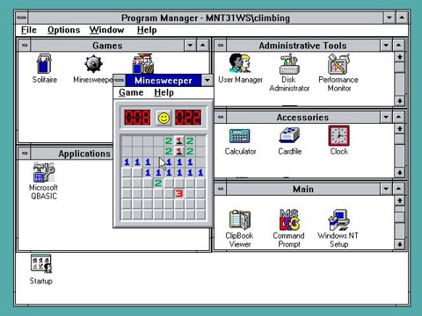The width and height of the screenshot is (422, 316).
Task: Click the Minesweeper smiley face button
Action: coord(164,118)
